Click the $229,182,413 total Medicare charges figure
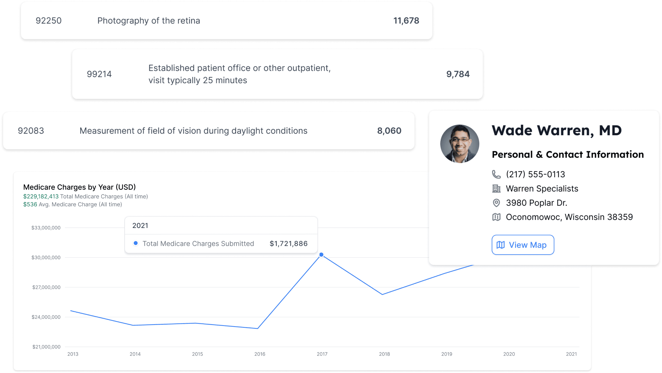Viewport: 662px width, 373px height. [41, 196]
